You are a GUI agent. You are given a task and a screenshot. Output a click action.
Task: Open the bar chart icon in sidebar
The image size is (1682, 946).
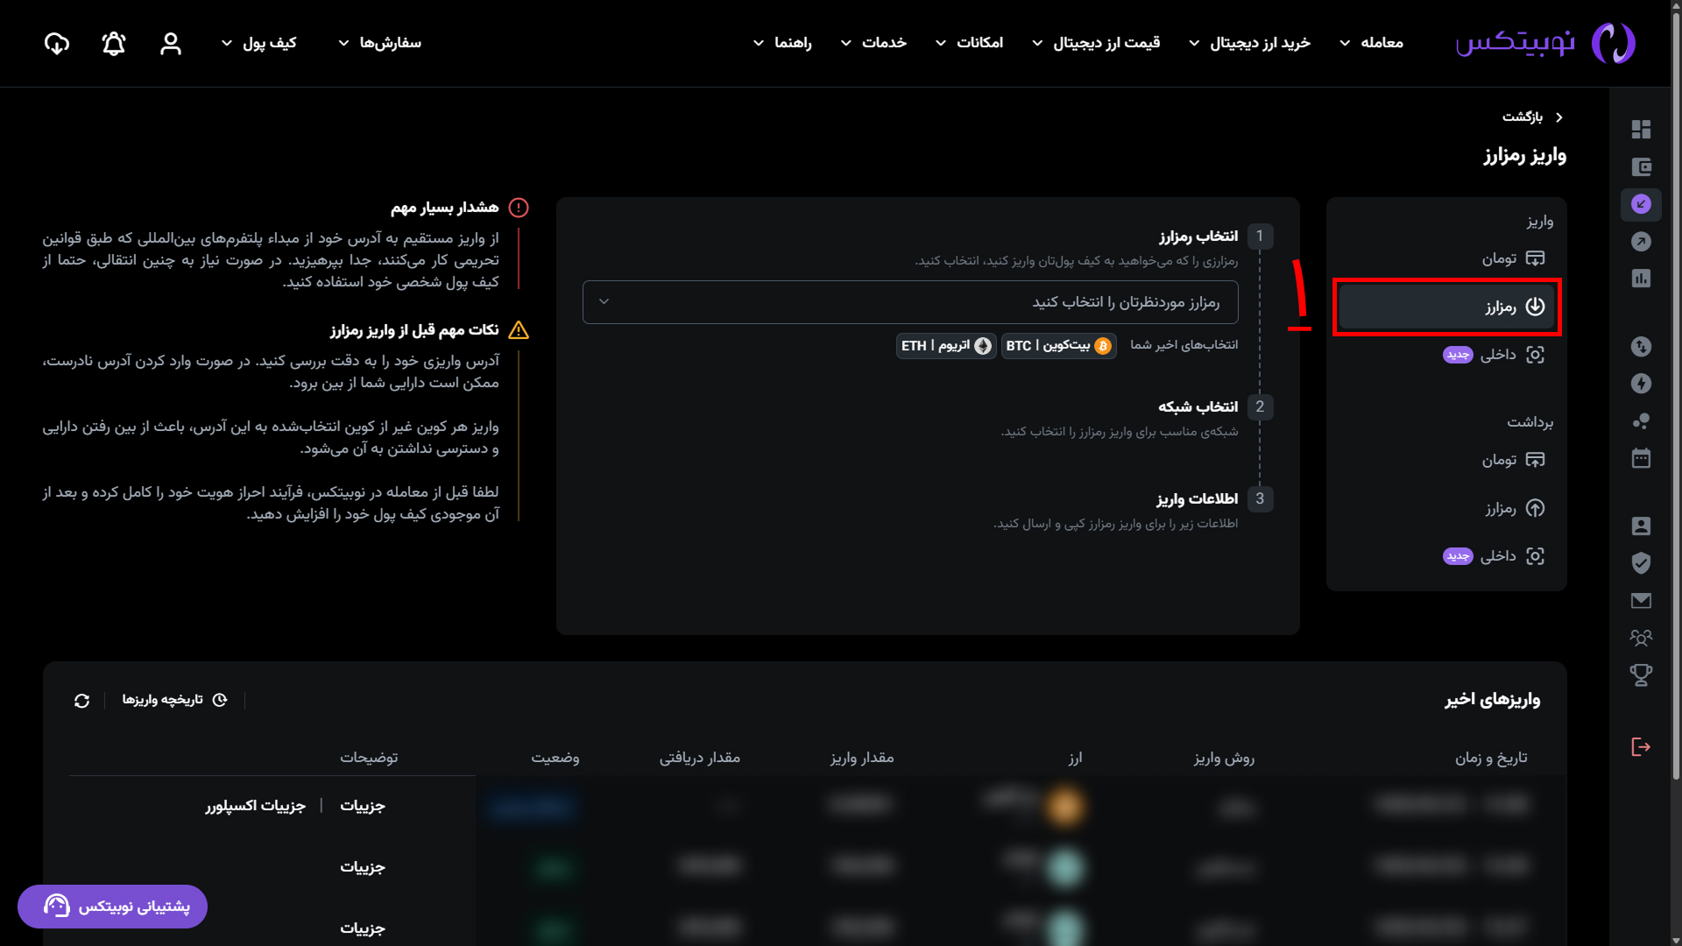(x=1641, y=279)
